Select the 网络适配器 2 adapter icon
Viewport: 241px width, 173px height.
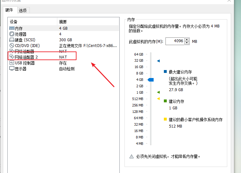pyautogui.click(x=12, y=57)
